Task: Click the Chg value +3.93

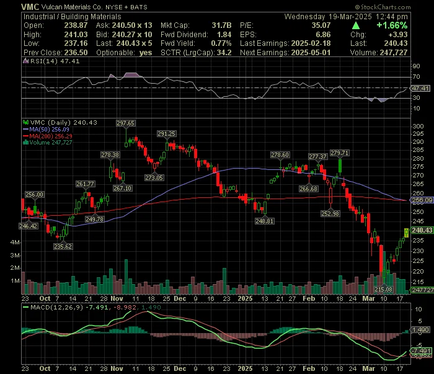Action: pyautogui.click(x=398, y=35)
